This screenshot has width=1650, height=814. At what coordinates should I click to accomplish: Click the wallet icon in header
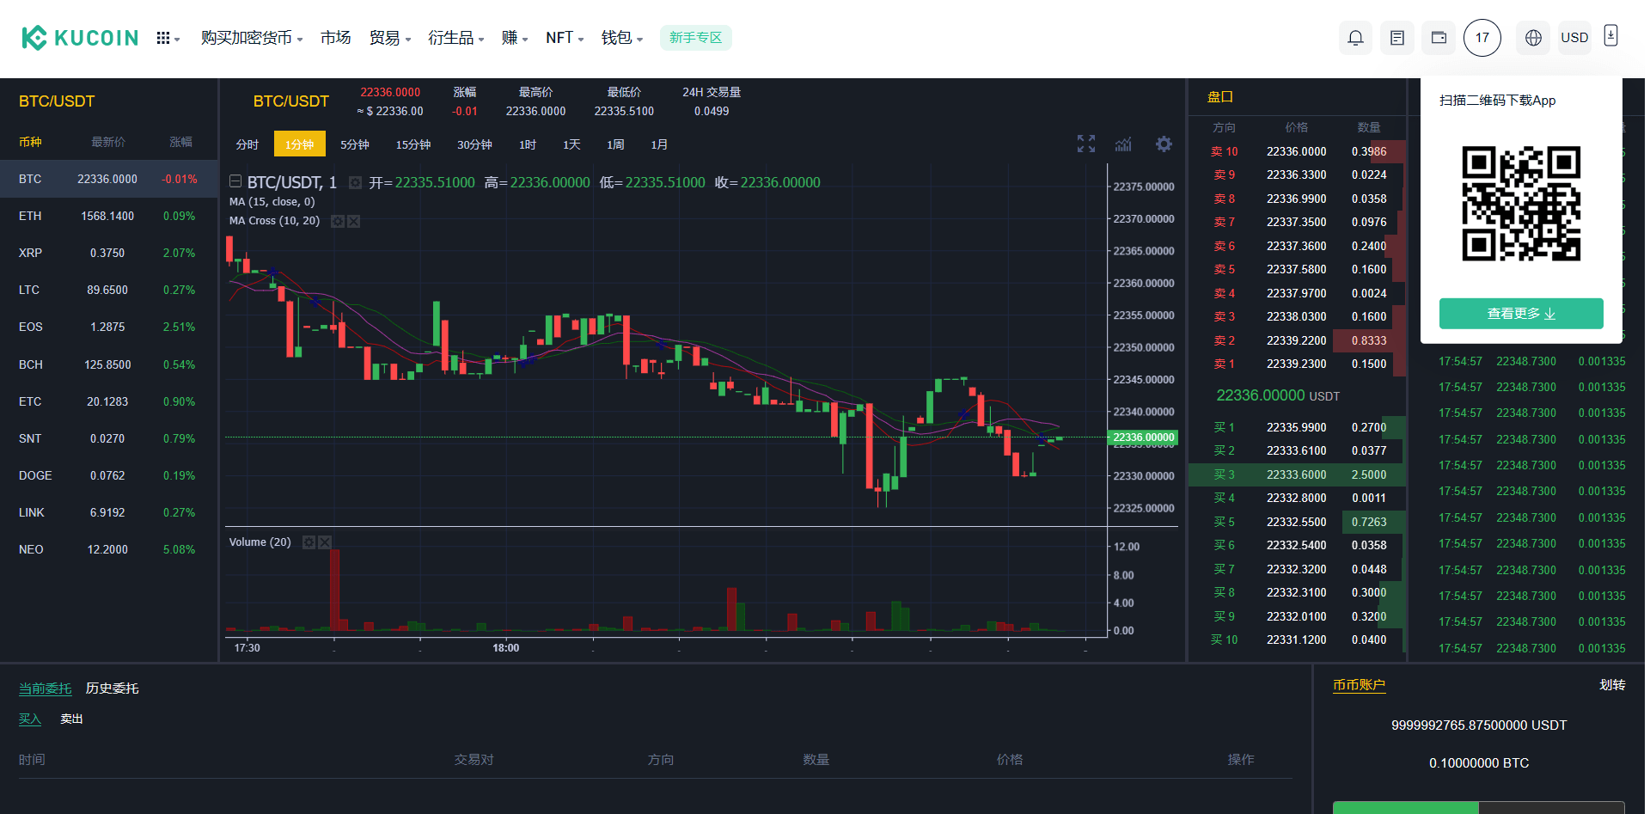[1439, 38]
